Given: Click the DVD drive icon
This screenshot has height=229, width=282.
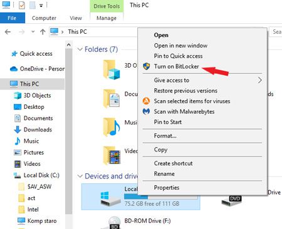Looking at the screenshot, I should [x=231, y=201].
